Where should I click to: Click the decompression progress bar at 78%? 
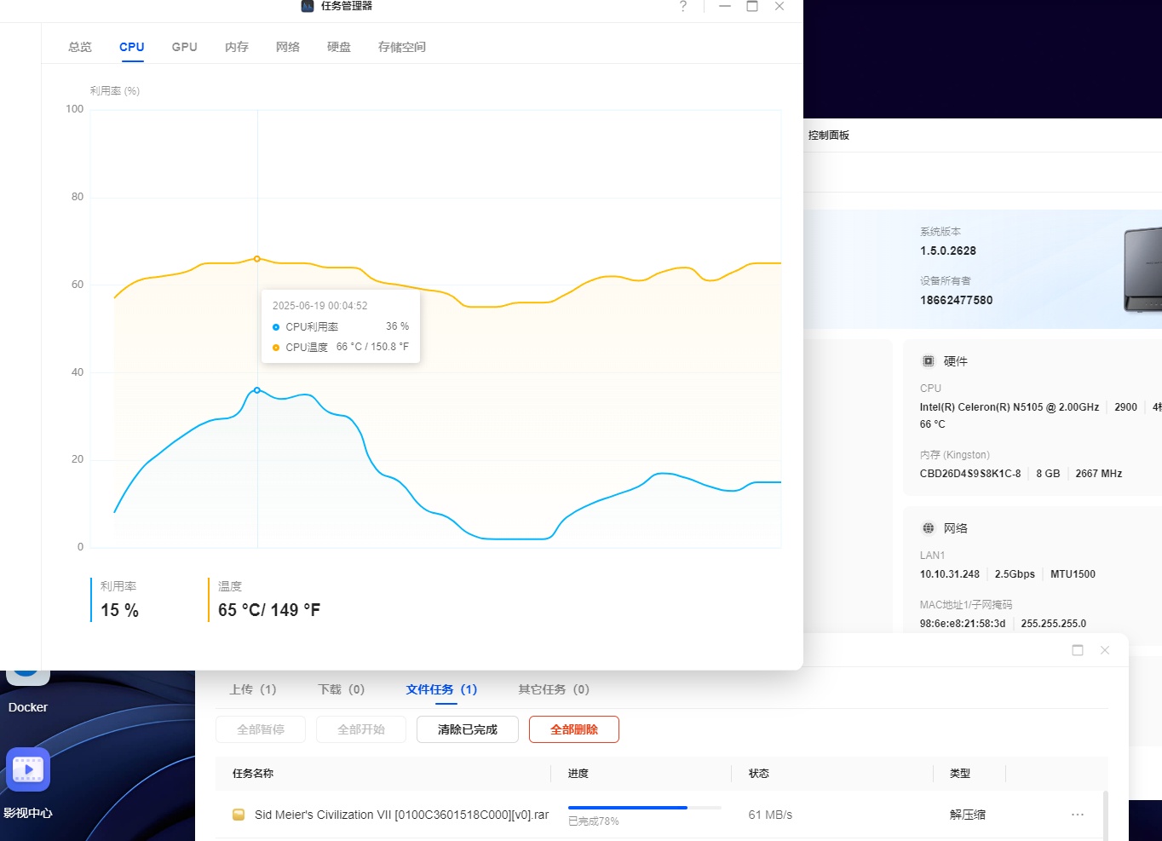click(x=644, y=808)
